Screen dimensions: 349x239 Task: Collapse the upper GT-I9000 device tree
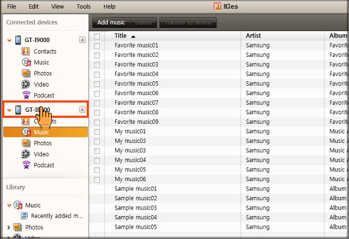[x=9, y=40]
